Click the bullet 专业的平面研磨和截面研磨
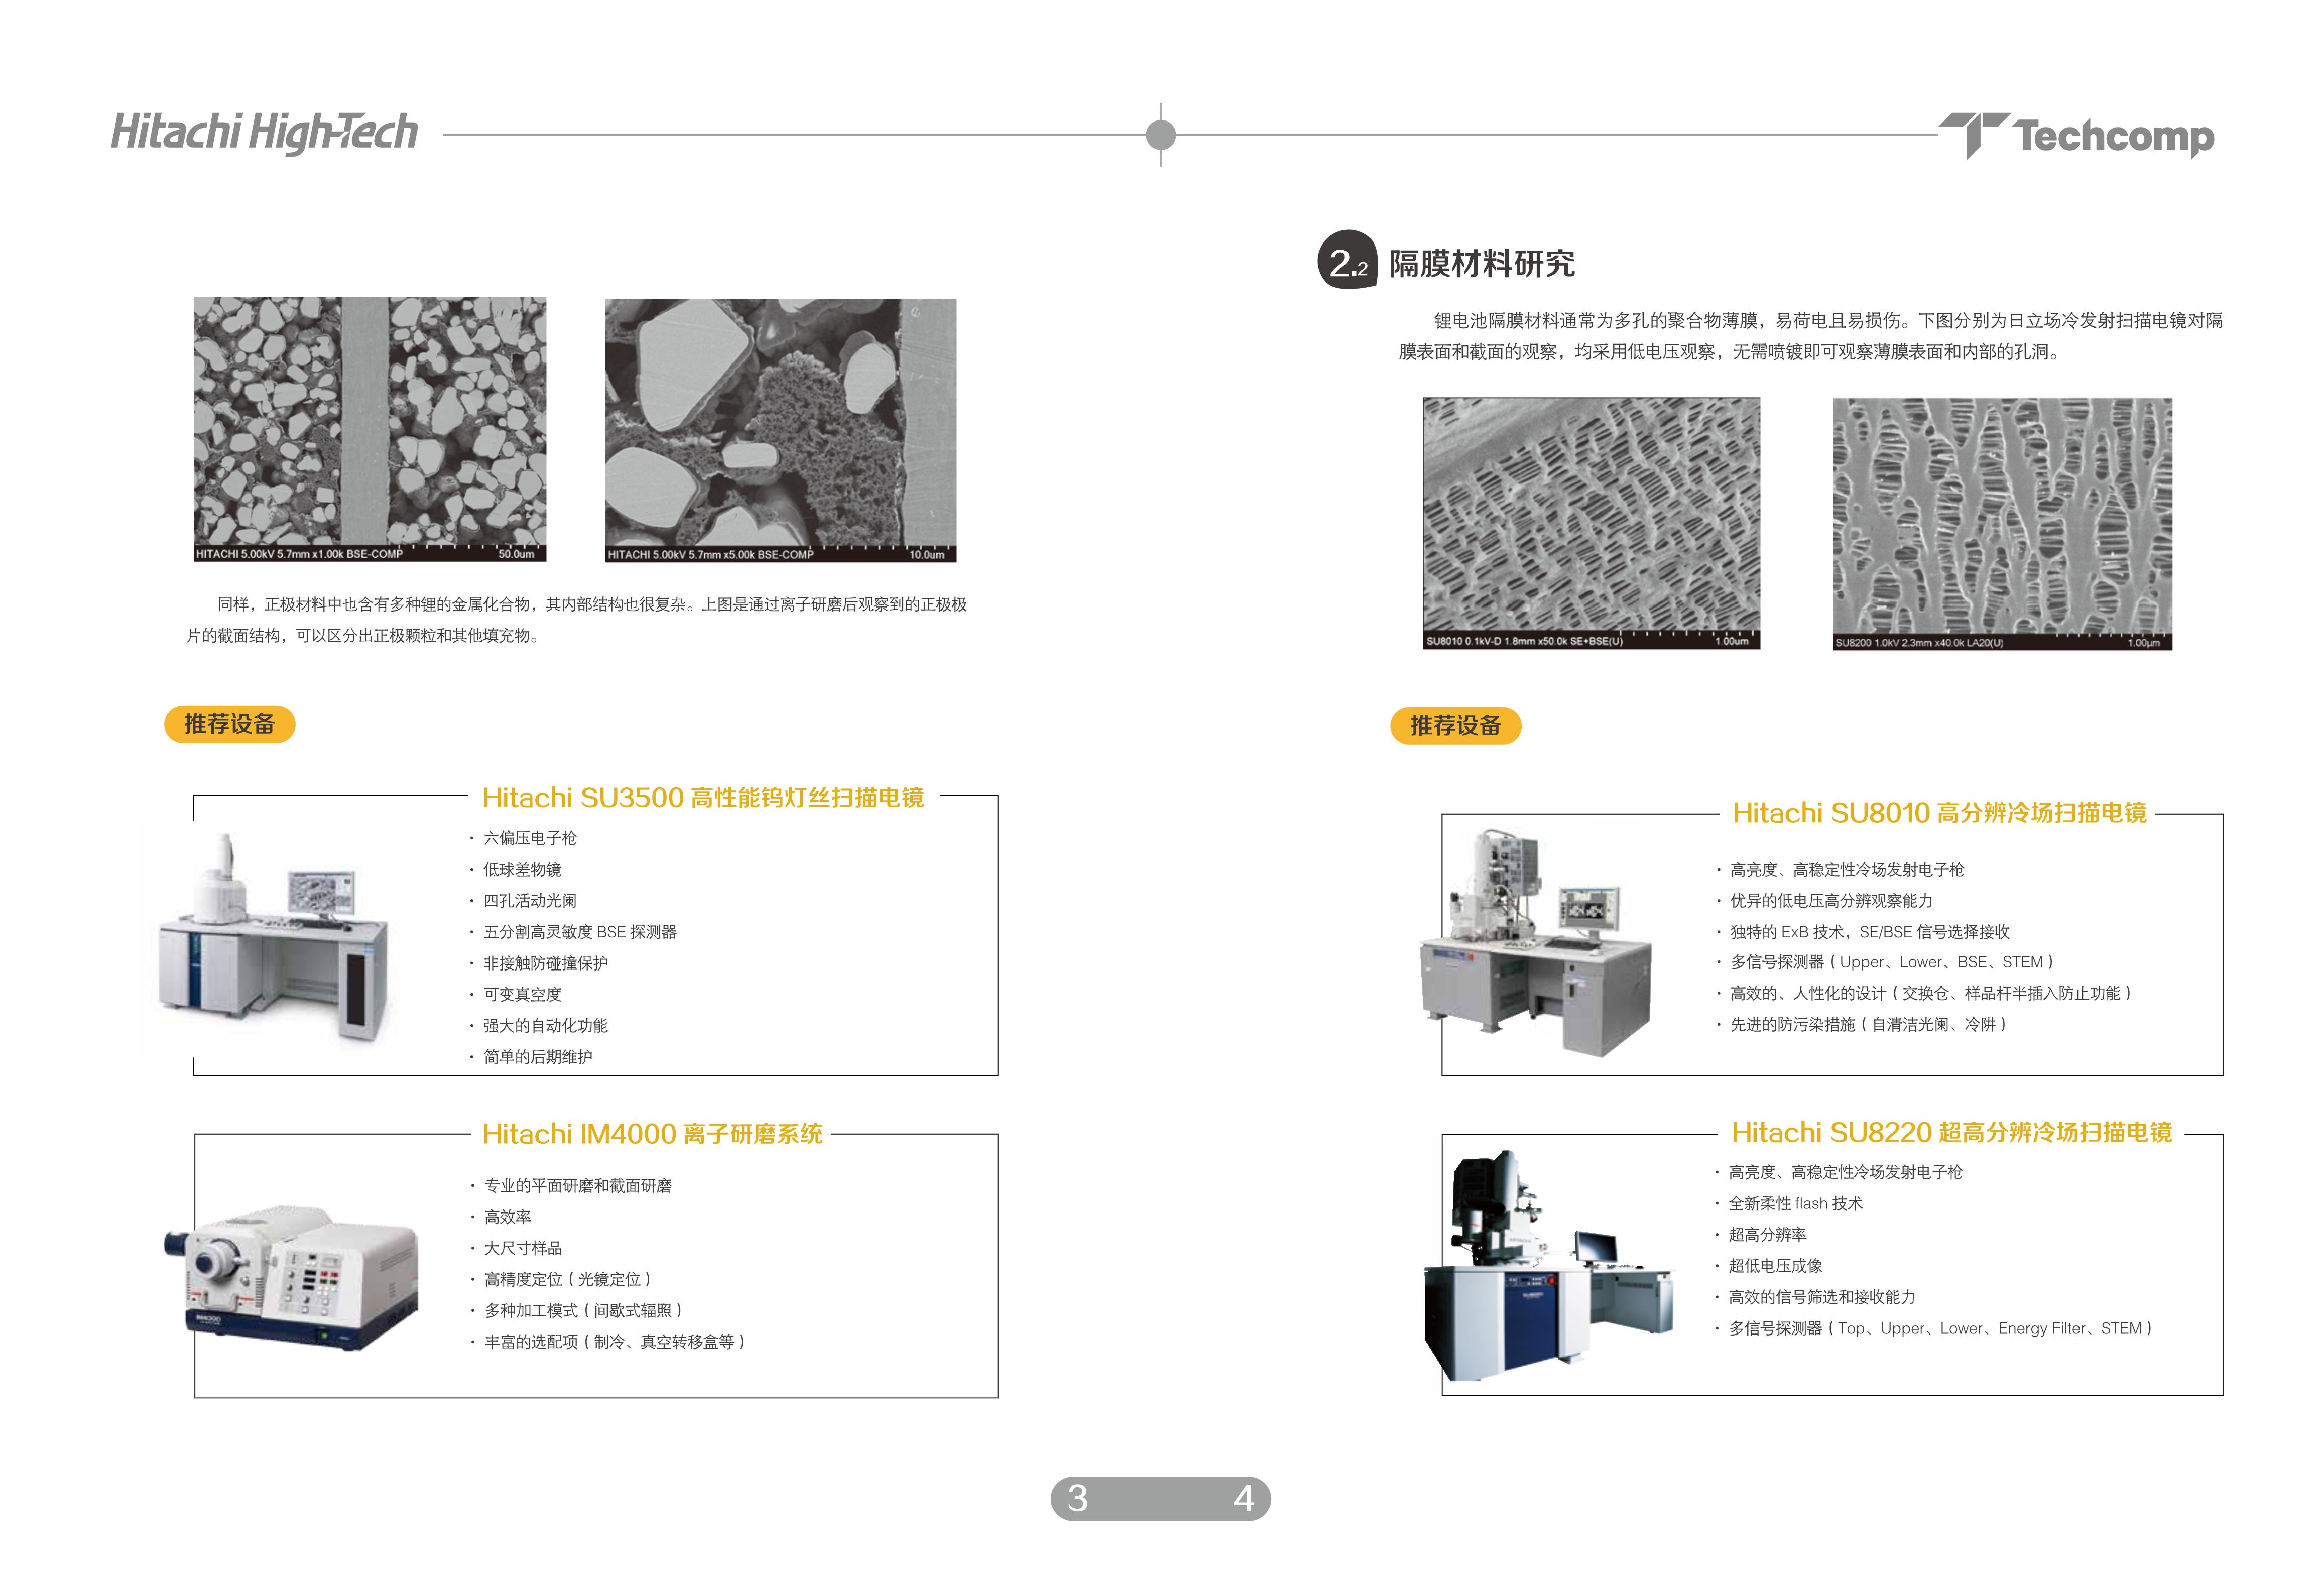 [571, 1185]
